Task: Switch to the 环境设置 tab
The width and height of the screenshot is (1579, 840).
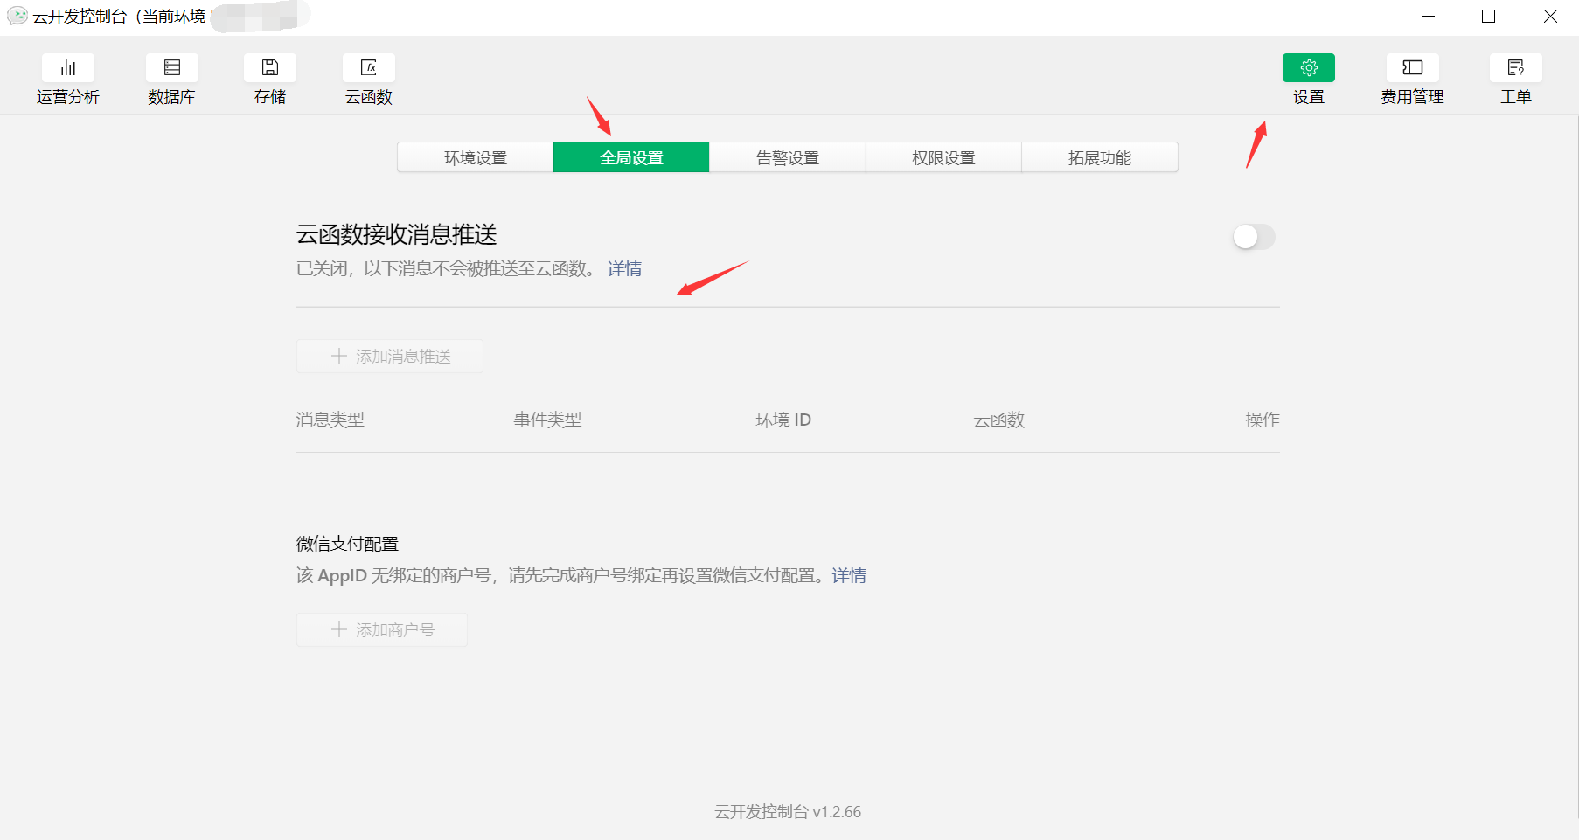Action: (x=476, y=157)
